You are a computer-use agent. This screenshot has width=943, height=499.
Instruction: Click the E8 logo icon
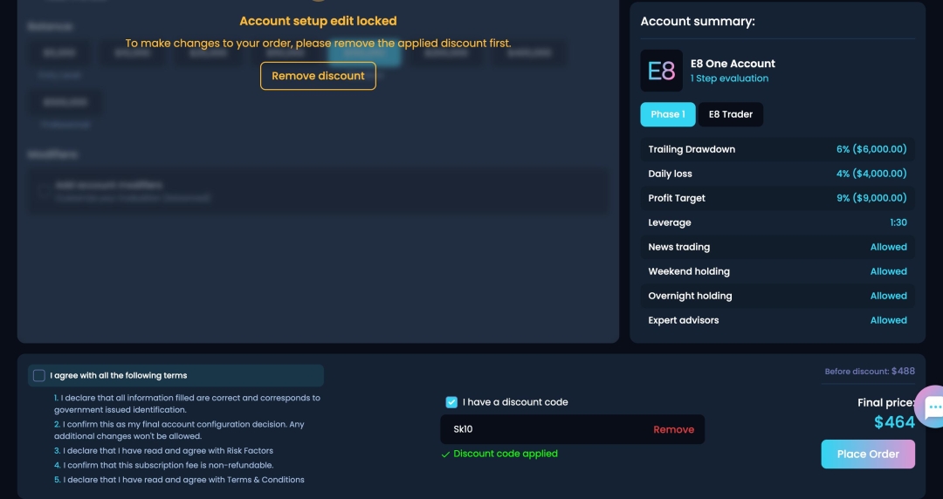coord(661,71)
